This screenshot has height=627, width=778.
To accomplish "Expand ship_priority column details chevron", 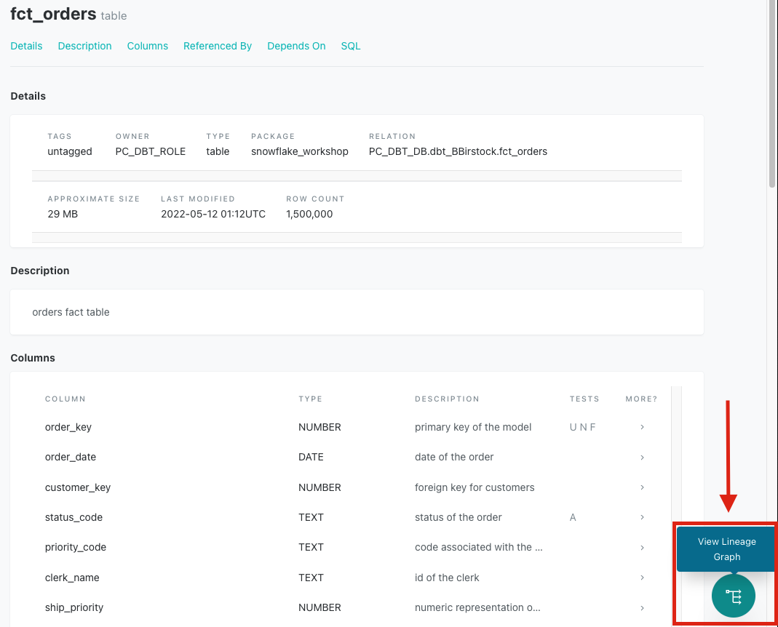I will tap(642, 607).
